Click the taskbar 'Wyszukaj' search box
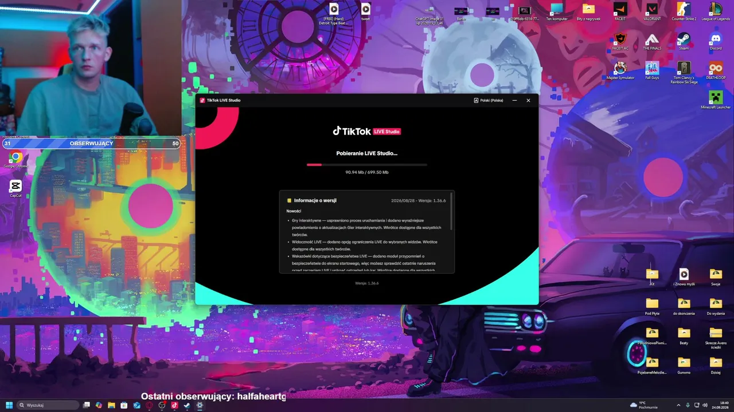This screenshot has height=412, width=734. [48, 405]
